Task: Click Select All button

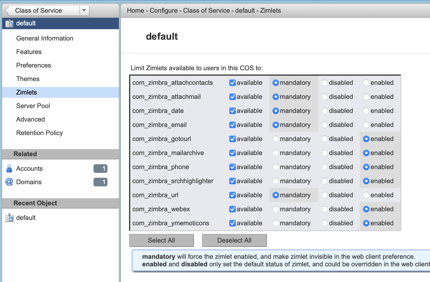Action: pos(162,240)
